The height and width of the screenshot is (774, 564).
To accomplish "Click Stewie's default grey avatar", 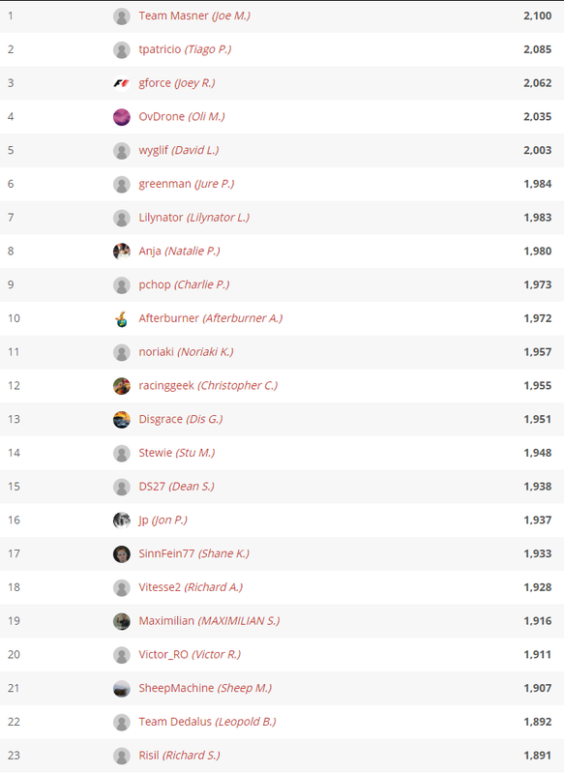I will tap(121, 453).
